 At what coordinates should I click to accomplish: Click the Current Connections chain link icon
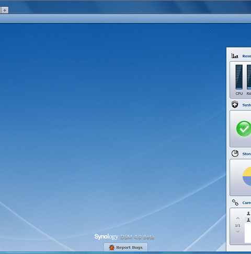pyautogui.click(x=235, y=202)
